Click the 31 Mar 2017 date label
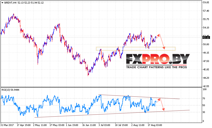212x128 pixels. coord(7,125)
